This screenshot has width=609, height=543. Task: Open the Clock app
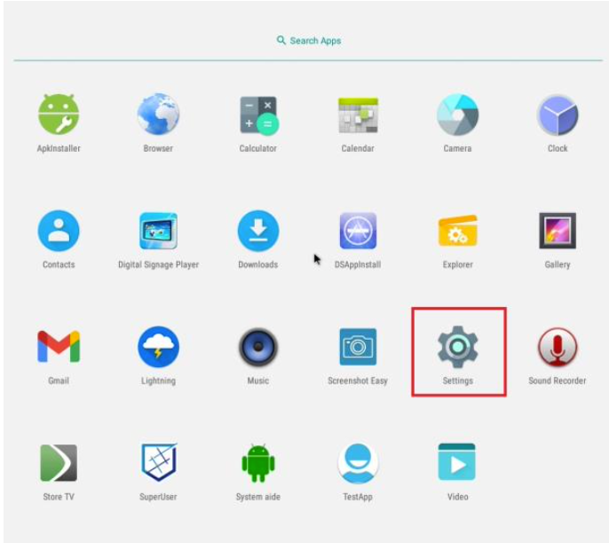pyautogui.click(x=558, y=114)
